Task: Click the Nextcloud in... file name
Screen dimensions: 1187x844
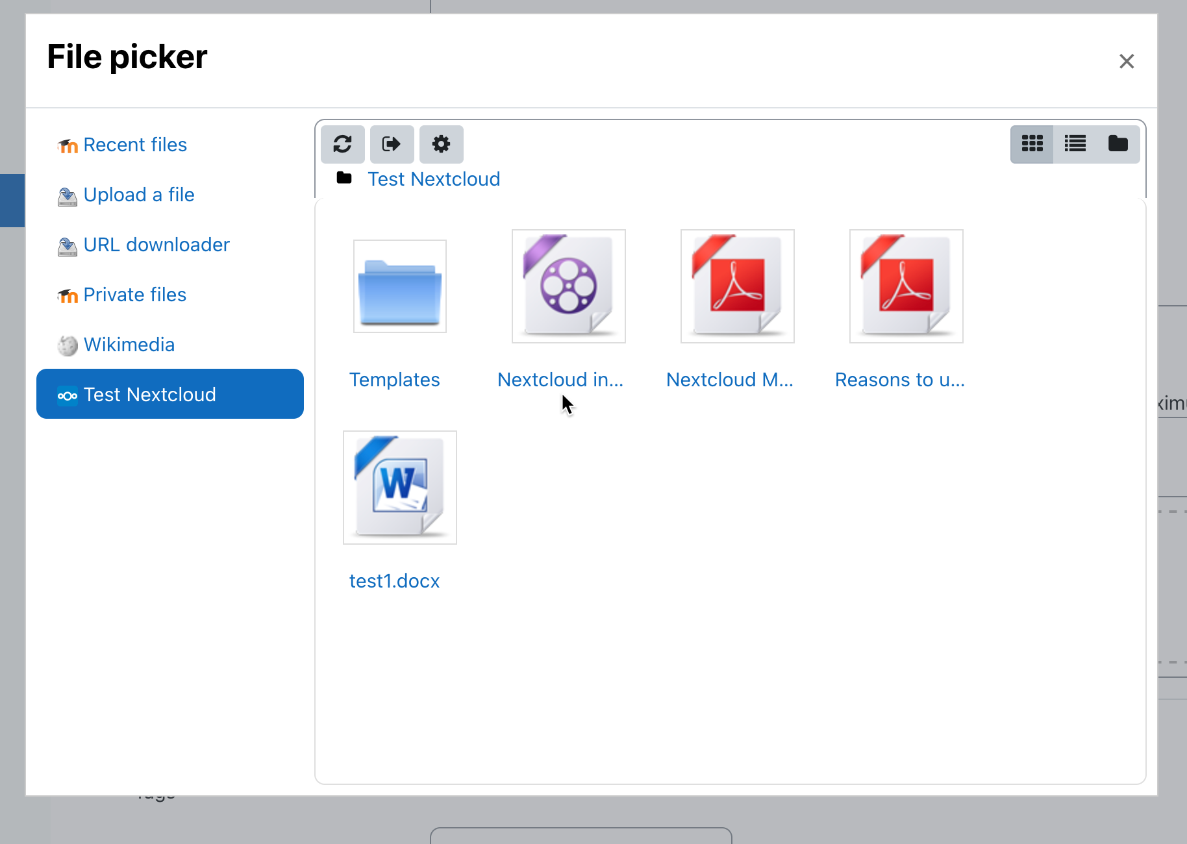Action: (x=560, y=380)
